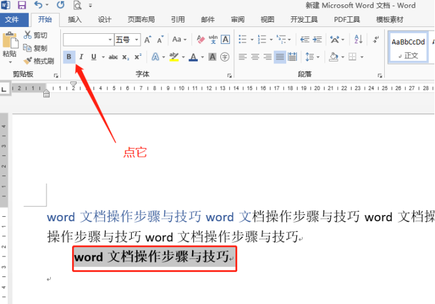Click Multilevel List icon
Image resolution: width=435 pixels, height=304 pixels.
coord(281,39)
